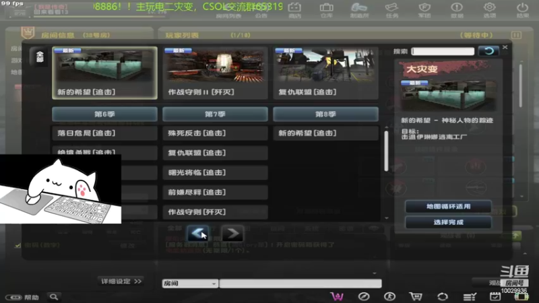Viewport: 539px width, 303px height.
Task: Open the 仓库 inventory briefcase icon
Action: click(326, 9)
